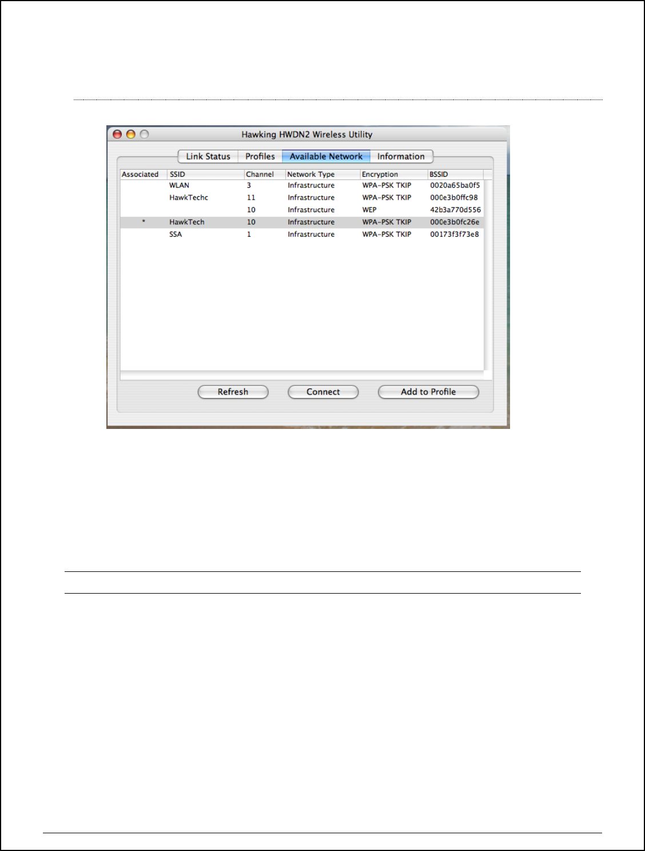
Task: Minimize window with yellow button
Action: 130,134
